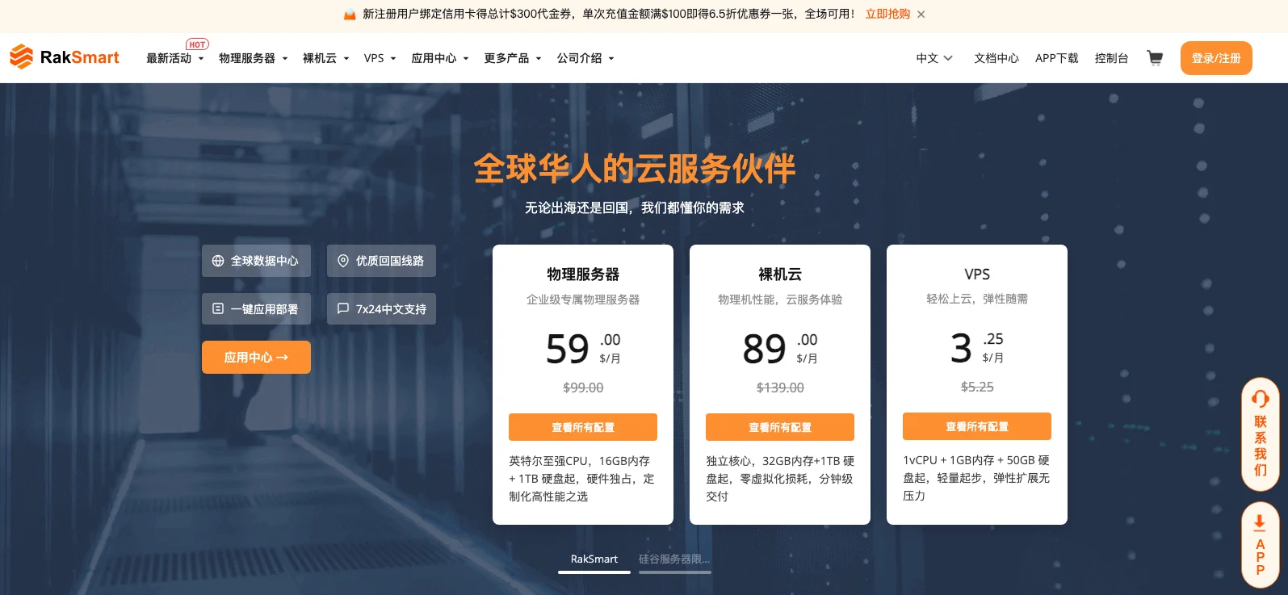
Task: View all configs for 物理服务器 card
Action: (x=583, y=427)
